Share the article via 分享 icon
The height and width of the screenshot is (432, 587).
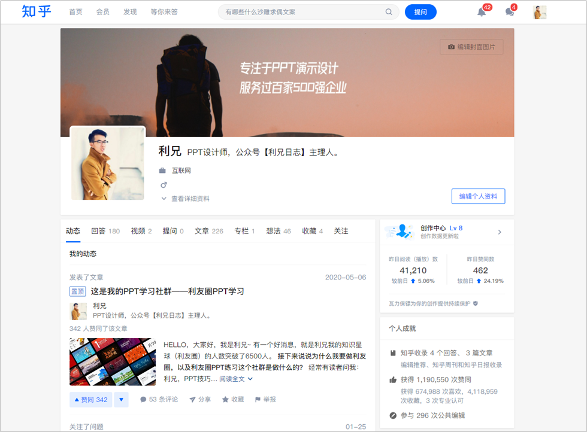click(x=192, y=400)
